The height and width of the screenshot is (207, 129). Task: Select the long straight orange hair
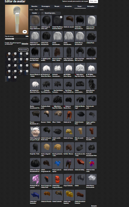coord(69,116)
